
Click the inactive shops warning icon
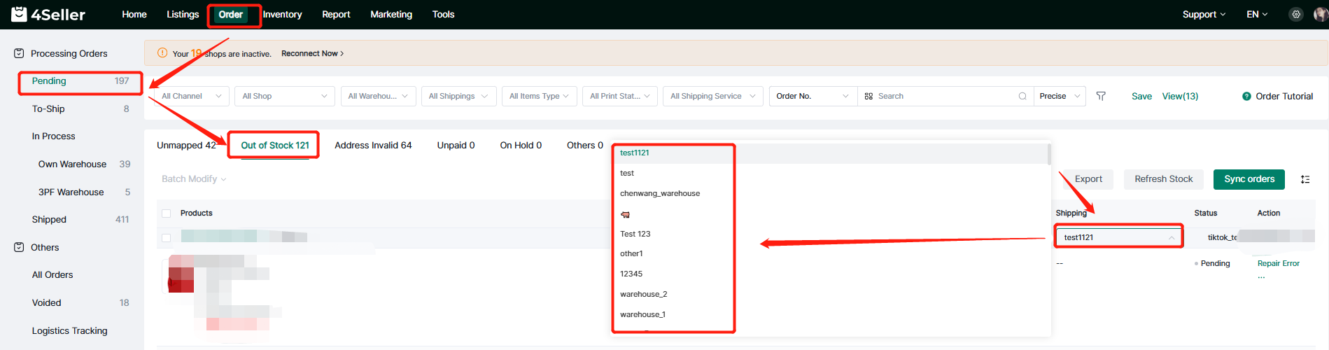point(162,53)
